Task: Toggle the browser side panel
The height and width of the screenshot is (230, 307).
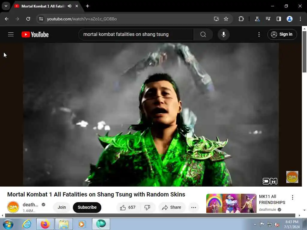Action: point(279,19)
